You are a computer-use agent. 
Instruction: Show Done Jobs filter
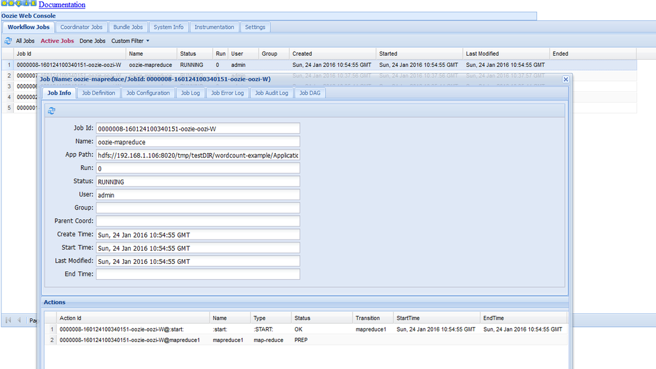point(93,41)
